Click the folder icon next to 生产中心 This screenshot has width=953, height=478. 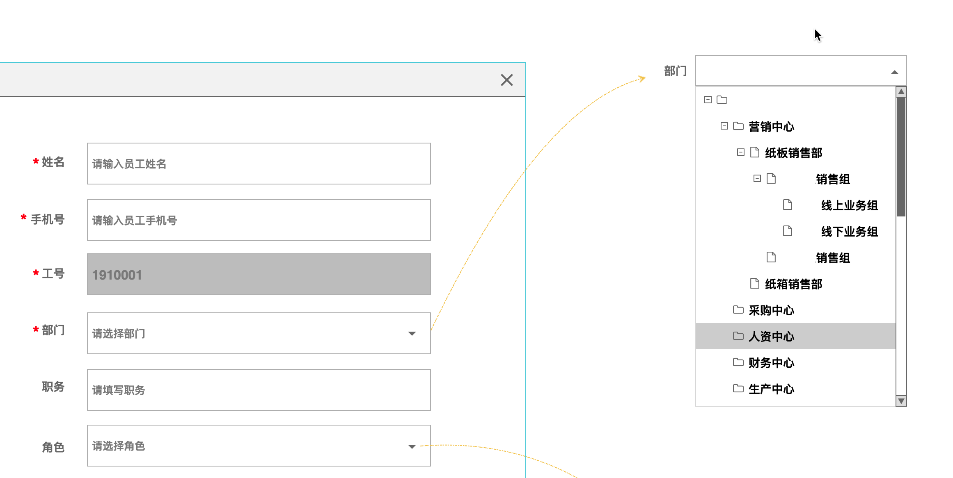coord(738,388)
